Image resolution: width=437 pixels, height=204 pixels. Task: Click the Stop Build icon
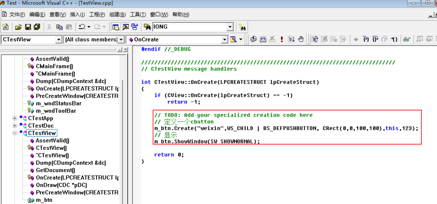pyautogui.click(x=272, y=39)
